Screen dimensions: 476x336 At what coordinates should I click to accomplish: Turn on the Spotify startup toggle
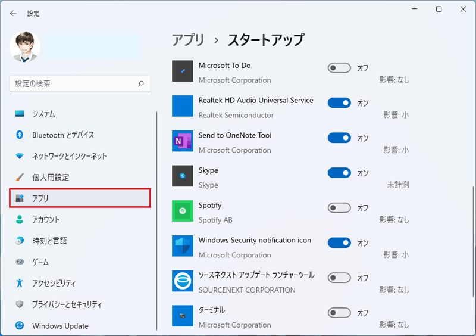coord(339,208)
